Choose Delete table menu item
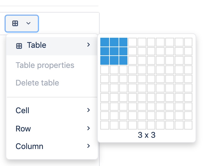Screen dimensions: 217x166 click(x=37, y=83)
